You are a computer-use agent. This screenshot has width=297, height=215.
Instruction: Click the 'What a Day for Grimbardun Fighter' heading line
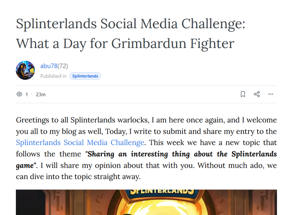[x=125, y=43]
